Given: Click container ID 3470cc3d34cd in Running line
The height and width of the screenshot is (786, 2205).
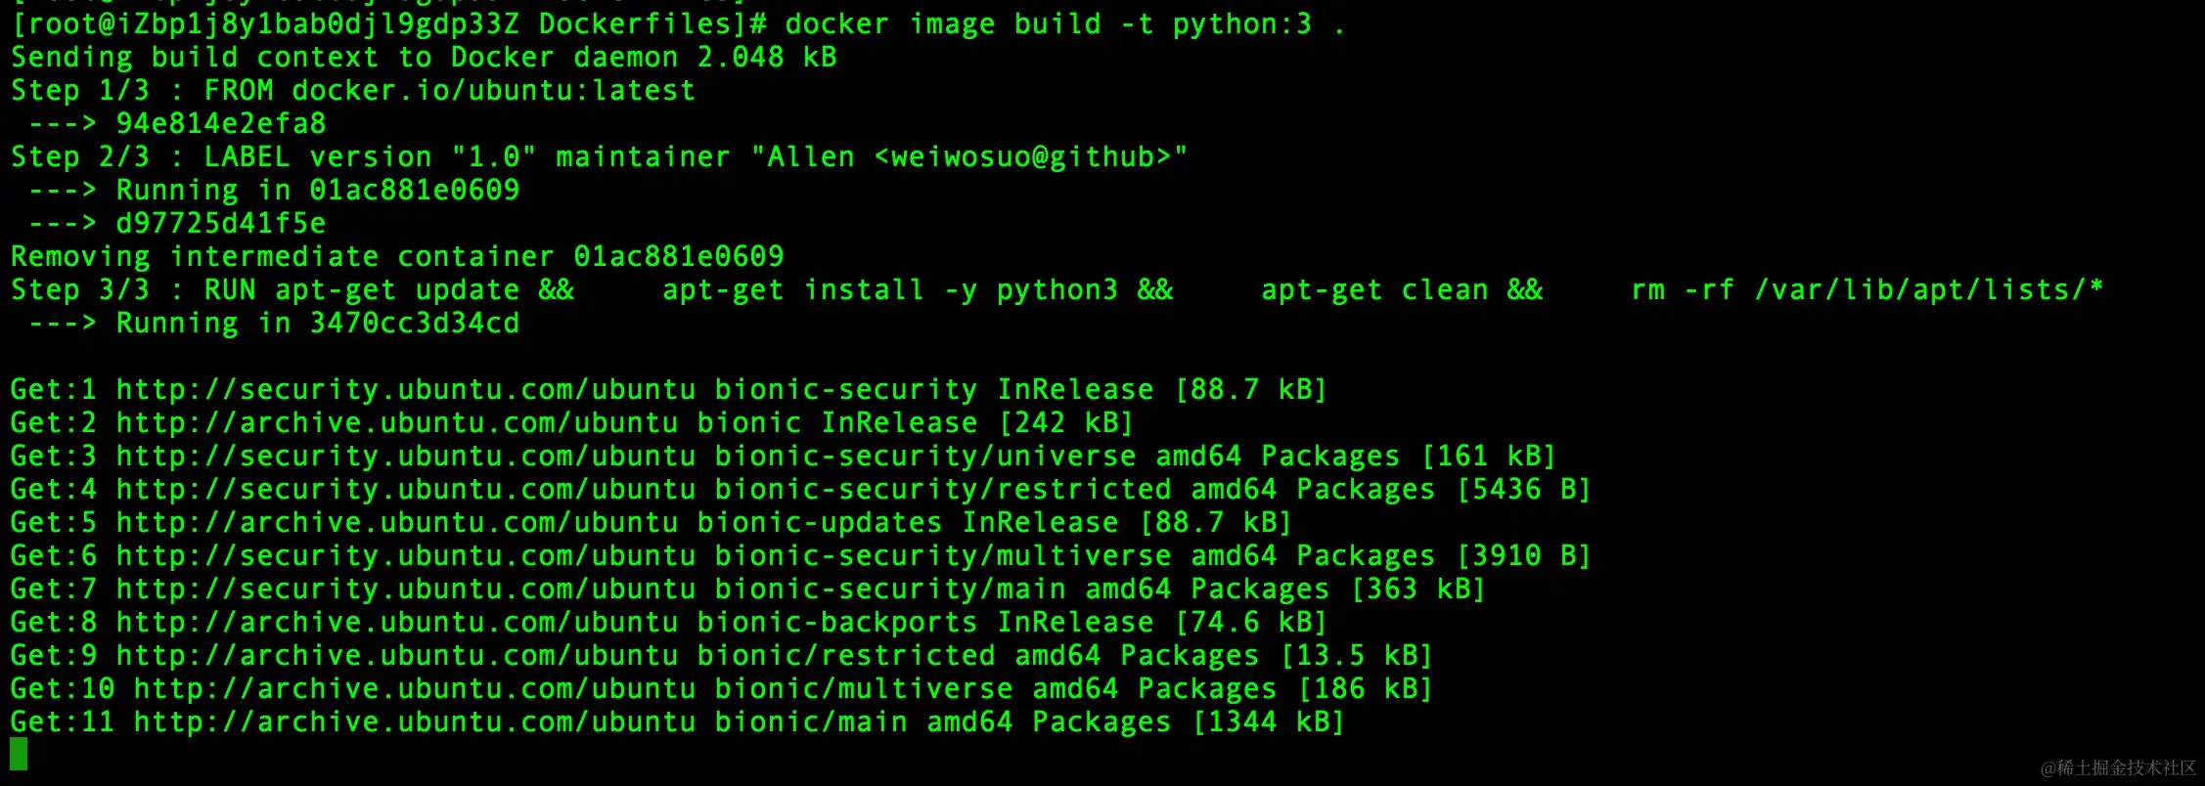Looking at the screenshot, I should (x=415, y=324).
